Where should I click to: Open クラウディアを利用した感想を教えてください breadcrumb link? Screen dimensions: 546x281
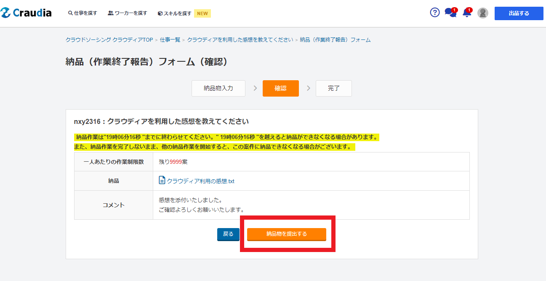coord(240,40)
